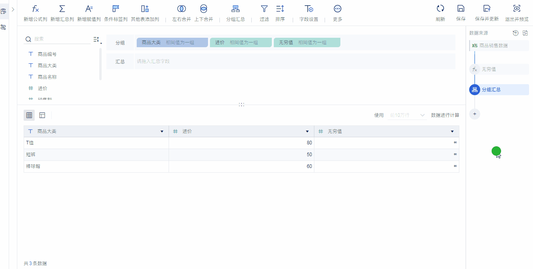Open the 更多 more options menu

tap(337, 13)
